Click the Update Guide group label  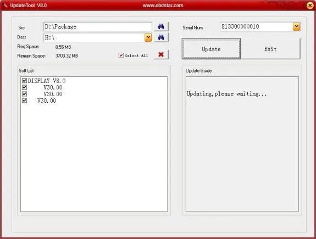point(198,70)
